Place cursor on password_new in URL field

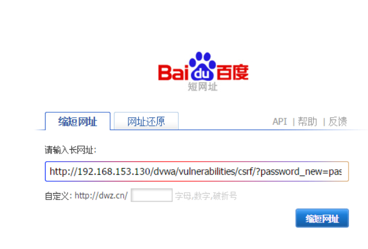click(292, 172)
